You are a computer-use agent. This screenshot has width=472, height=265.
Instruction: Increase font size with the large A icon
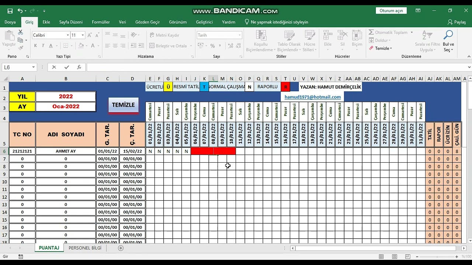click(90, 35)
